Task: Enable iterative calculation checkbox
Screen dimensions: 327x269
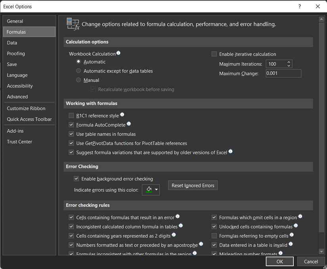Action: [x=214, y=54]
